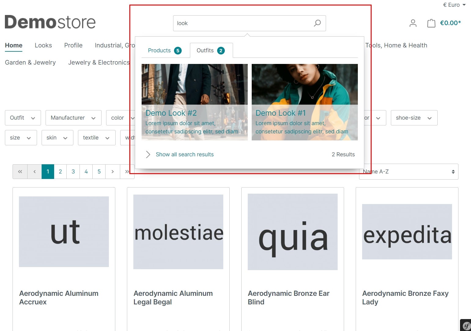
Task: Open Jewelry & Electronics category
Action: click(99, 62)
